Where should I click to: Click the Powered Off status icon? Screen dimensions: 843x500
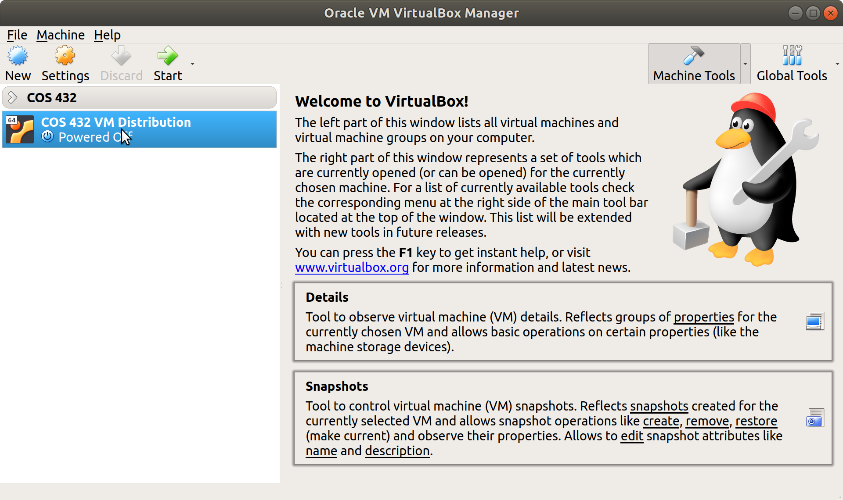click(47, 136)
